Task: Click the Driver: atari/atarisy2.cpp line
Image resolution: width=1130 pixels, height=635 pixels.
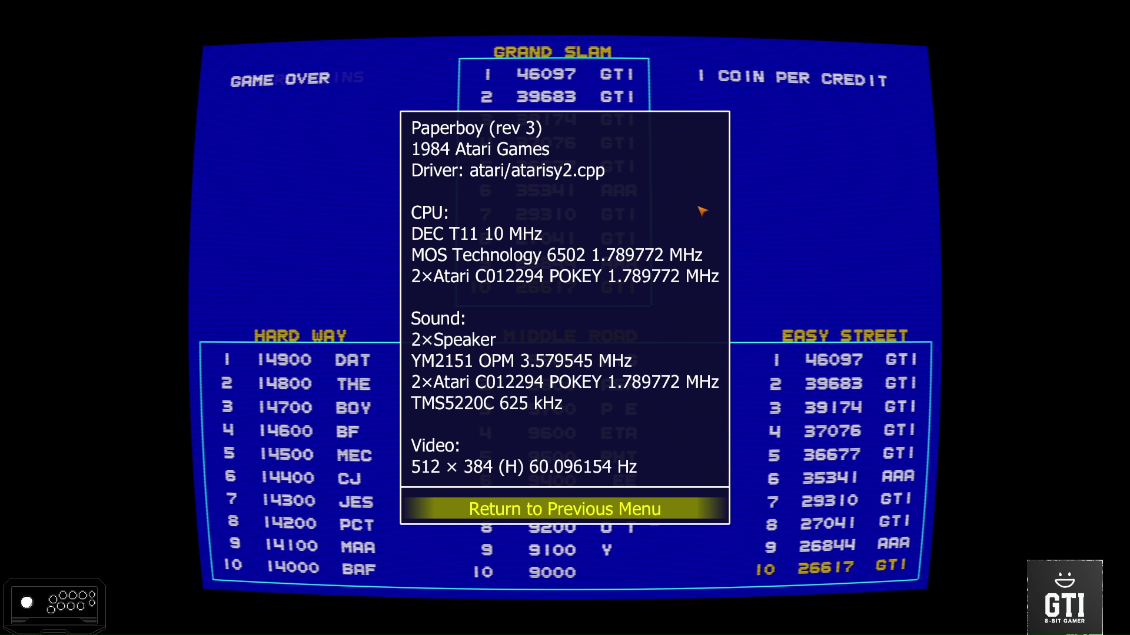Action: coord(507,170)
